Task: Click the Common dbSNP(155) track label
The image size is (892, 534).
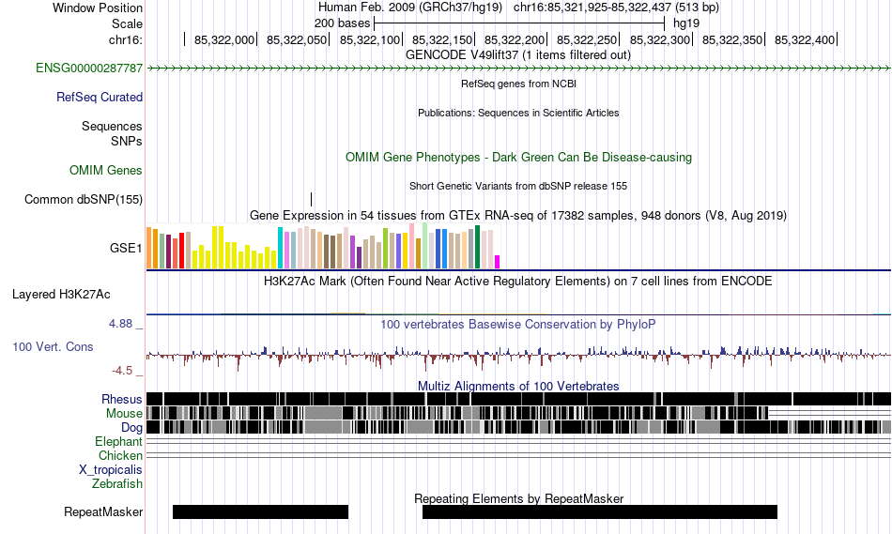Action: pos(84,200)
